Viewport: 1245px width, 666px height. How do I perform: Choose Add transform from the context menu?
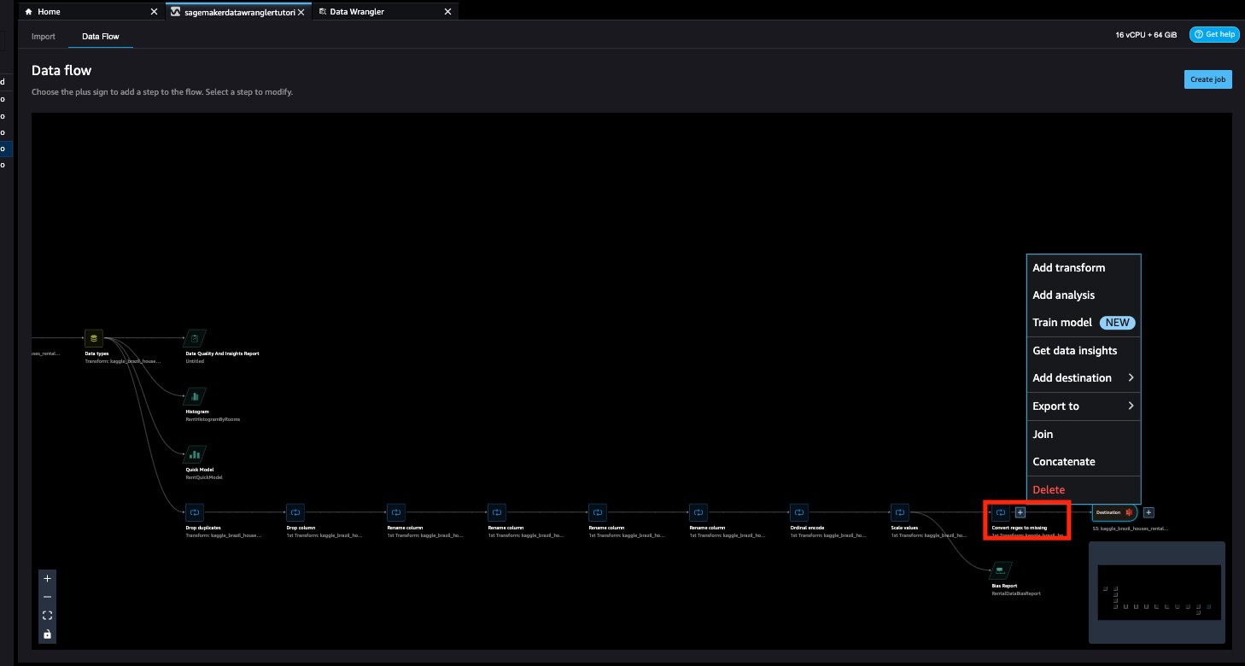tap(1084, 267)
